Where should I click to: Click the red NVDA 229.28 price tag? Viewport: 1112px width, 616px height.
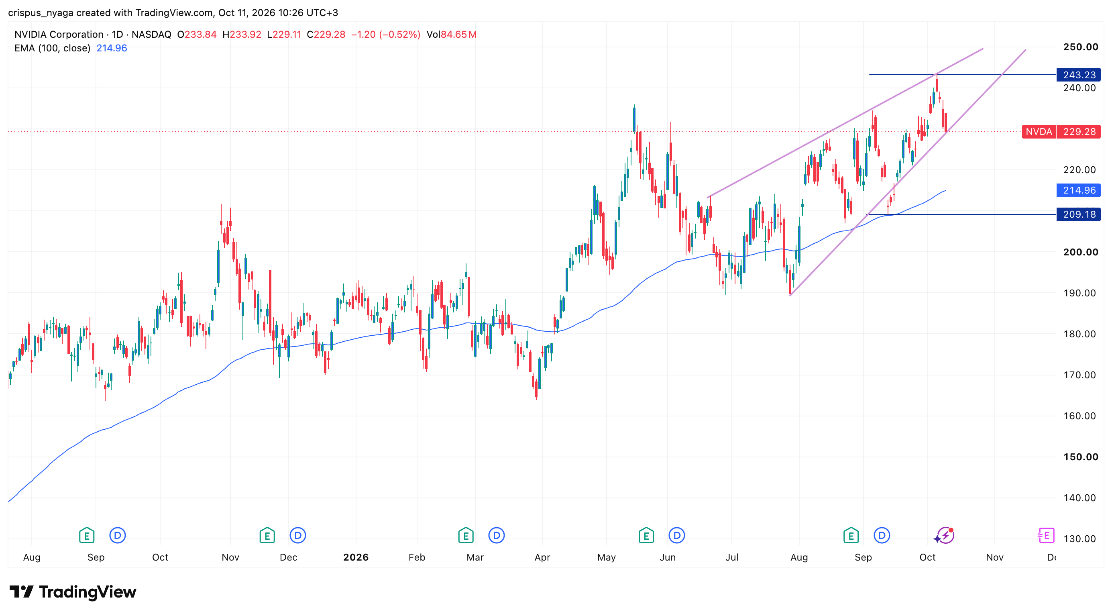1061,131
